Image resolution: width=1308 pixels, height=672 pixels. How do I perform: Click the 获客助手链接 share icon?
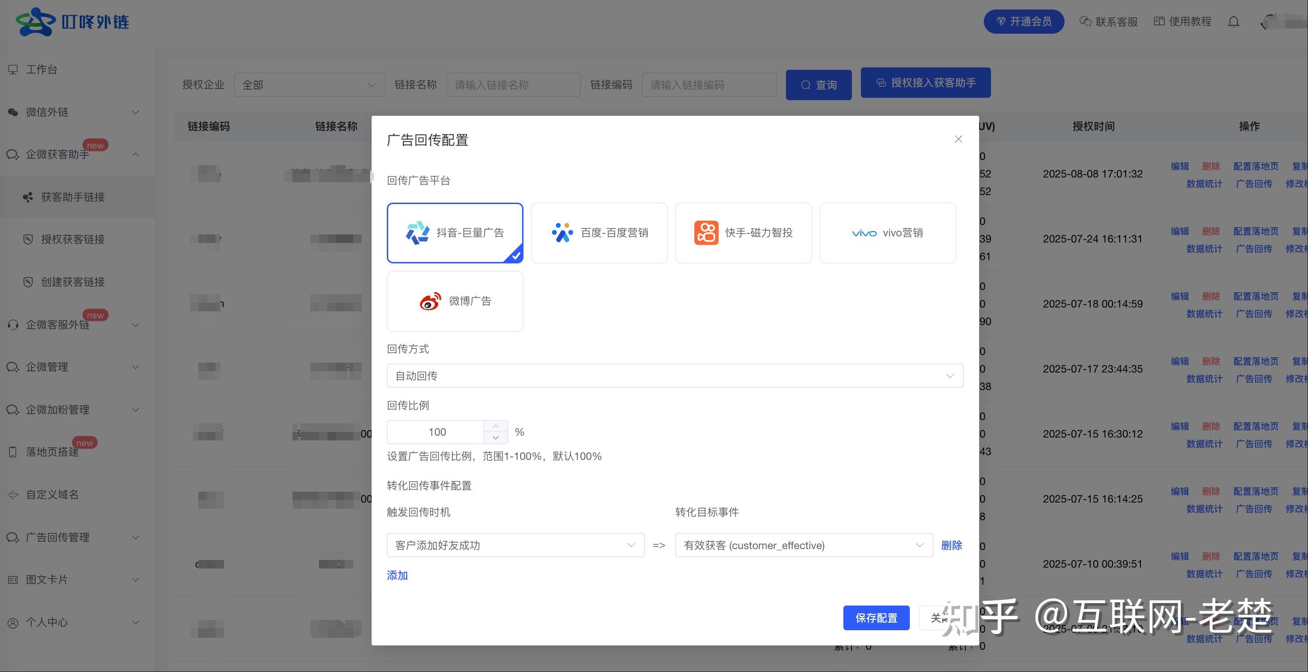28,197
